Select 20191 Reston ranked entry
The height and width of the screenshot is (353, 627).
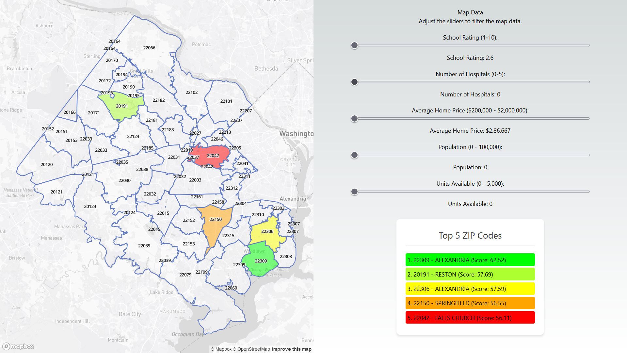click(470, 274)
